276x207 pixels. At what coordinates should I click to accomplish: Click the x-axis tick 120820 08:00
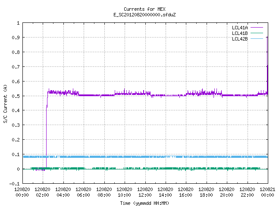click(x=104, y=192)
